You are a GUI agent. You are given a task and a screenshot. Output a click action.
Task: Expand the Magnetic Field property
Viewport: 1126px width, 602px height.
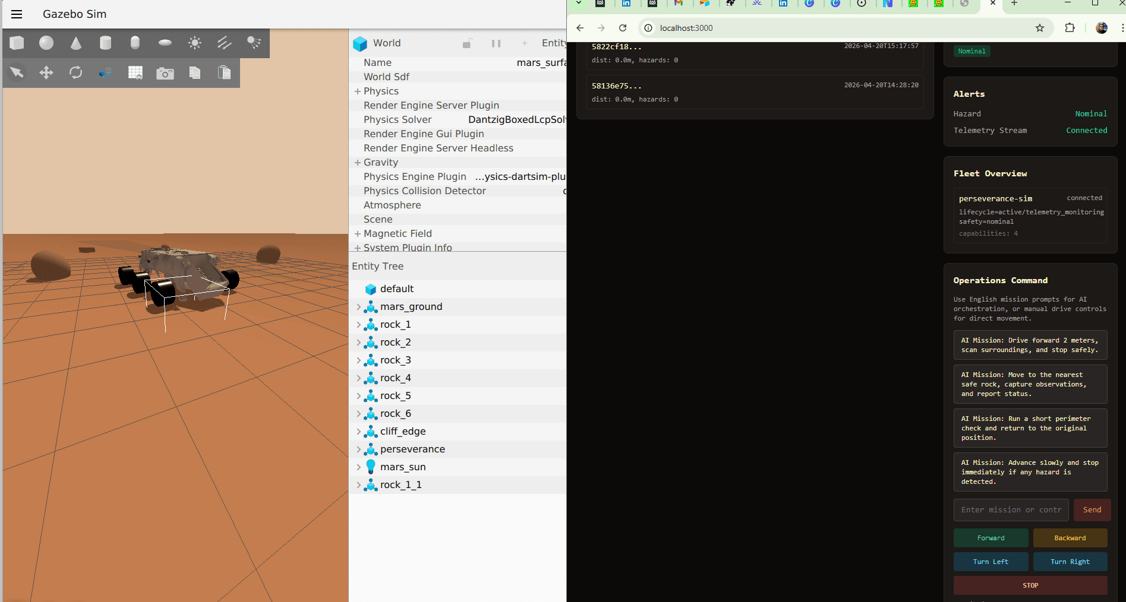click(358, 233)
